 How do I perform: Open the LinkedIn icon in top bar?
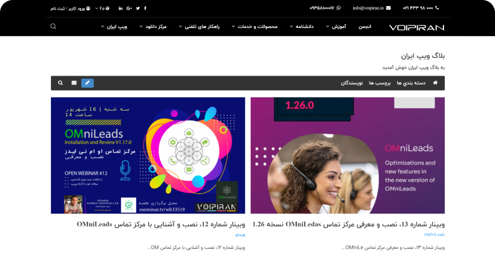click(x=121, y=8)
